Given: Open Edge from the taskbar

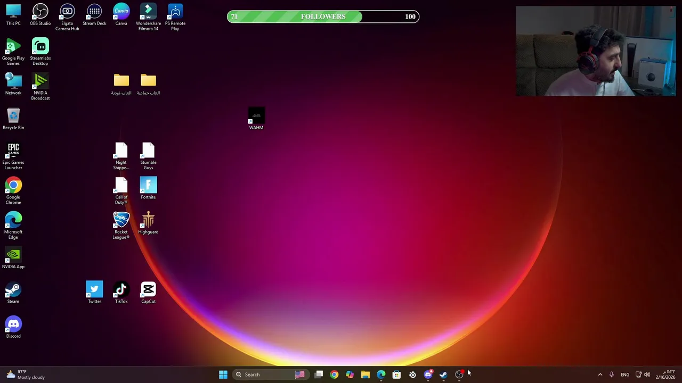Looking at the screenshot, I should [381, 374].
